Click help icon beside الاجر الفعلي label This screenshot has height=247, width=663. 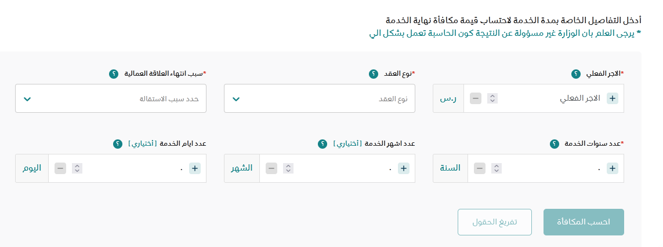(575, 74)
